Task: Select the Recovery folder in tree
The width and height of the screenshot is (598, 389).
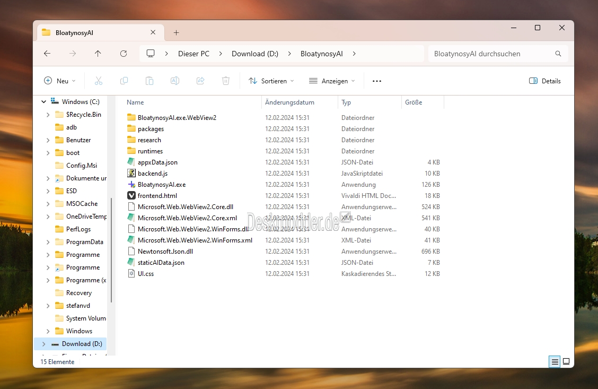Action: coord(79,293)
